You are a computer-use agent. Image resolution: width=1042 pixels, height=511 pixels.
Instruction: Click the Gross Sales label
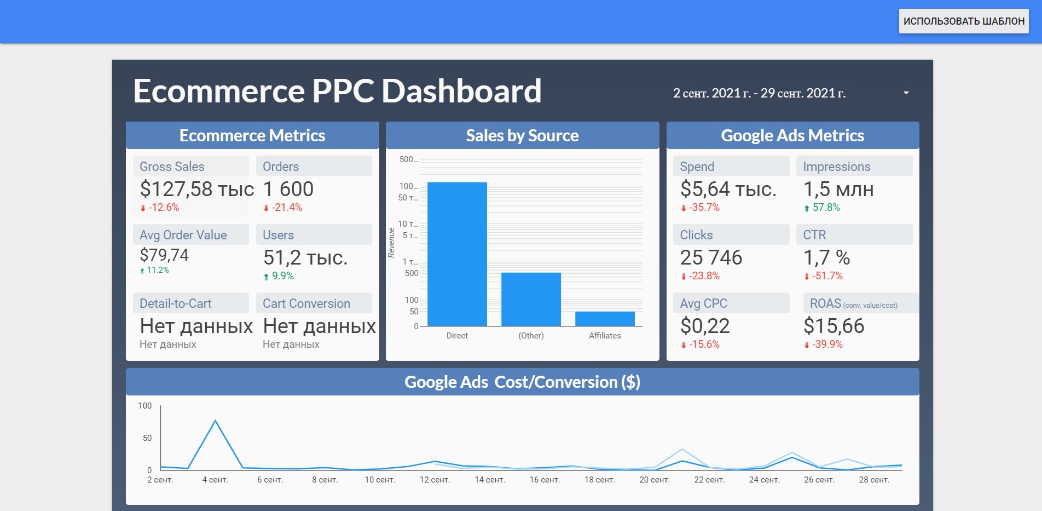point(172,166)
